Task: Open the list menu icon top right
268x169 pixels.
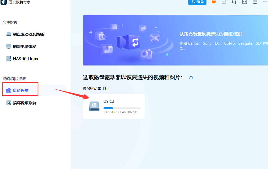Action: [255, 2]
